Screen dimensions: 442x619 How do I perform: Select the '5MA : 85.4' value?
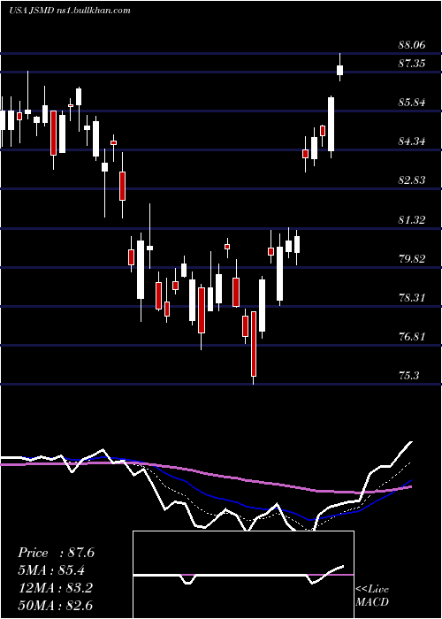coord(52,570)
